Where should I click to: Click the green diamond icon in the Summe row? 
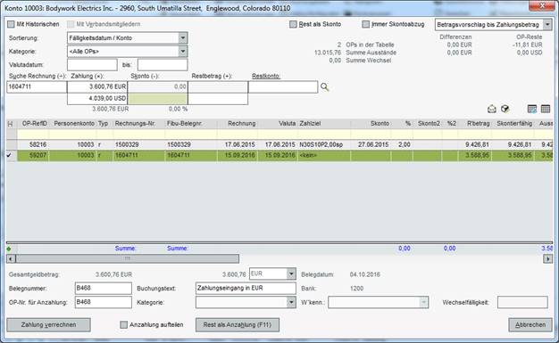pyautogui.click(x=9, y=249)
